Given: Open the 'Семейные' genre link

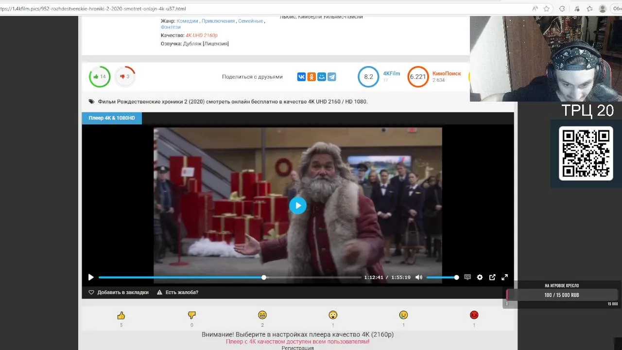Looking at the screenshot, I should click(x=251, y=21).
